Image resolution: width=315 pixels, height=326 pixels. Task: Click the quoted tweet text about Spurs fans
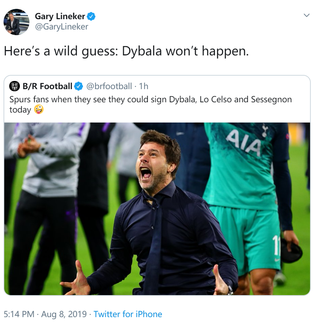[151, 104]
